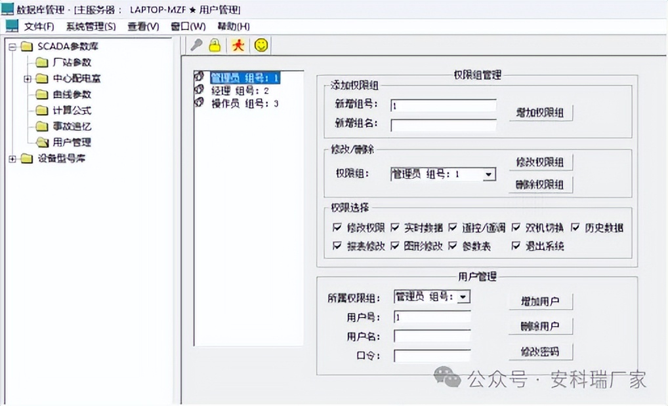668x406 pixels.
Task: Click the 修改密码 button
Action: click(540, 352)
